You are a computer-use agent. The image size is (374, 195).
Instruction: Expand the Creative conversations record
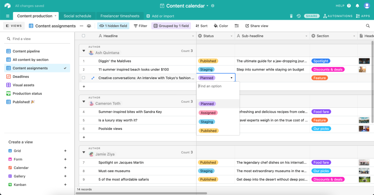[x=93, y=78]
